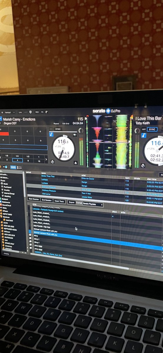This screenshot has width=163, height=353.
Task: Select the 16 beat auto loop
Action: pos(39,161)
